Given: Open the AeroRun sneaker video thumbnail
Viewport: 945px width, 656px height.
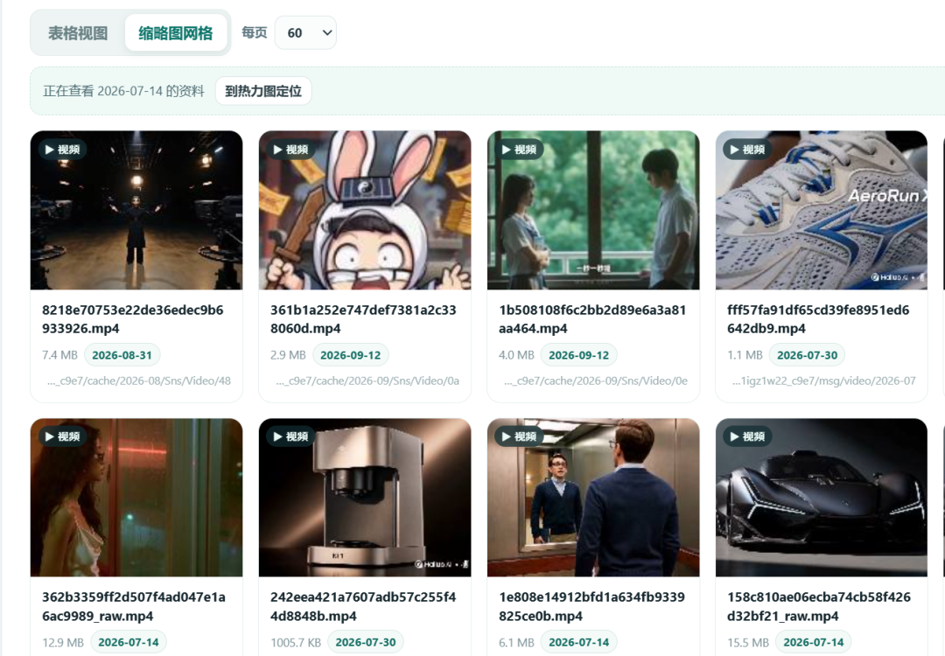Looking at the screenshot, I should [822, 210].
